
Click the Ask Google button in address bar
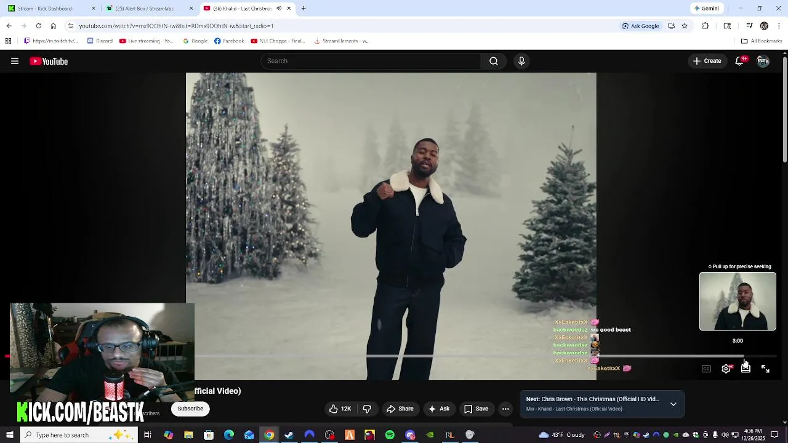point(641,26)
